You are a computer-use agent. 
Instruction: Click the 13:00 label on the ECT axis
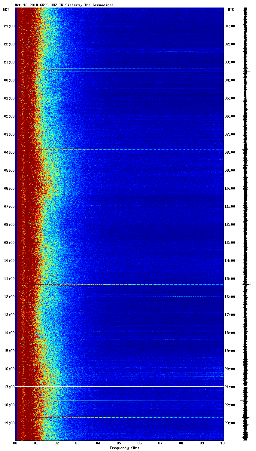[x=9, y=315]
